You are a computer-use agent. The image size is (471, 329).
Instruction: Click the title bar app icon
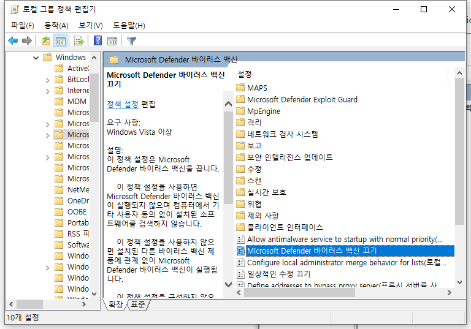pyautogui.click(x=14, y=9)
